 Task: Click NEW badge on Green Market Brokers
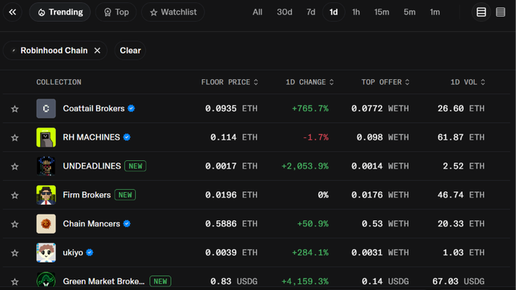click(160, 282)
